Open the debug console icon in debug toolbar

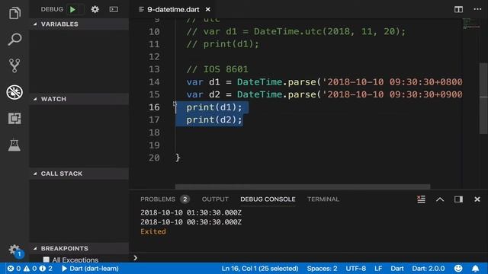click(x=114, y=9)
